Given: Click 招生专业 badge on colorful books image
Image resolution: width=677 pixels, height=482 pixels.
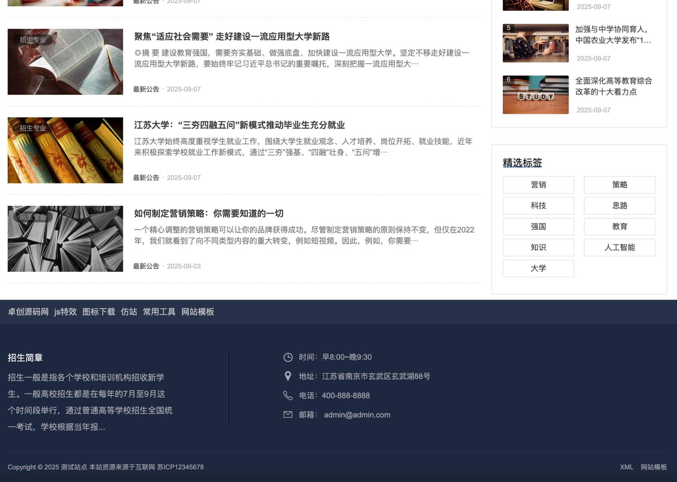Looking at the screenshot, I should (x=32, y=128).
